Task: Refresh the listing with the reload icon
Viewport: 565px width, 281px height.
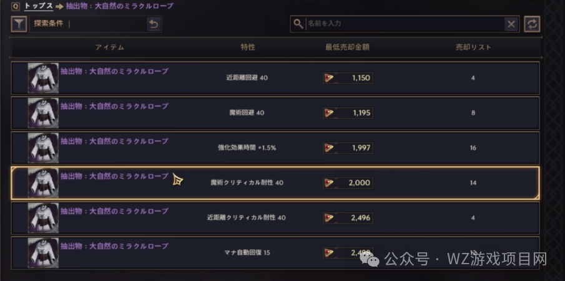Action: tap(532, 24)
